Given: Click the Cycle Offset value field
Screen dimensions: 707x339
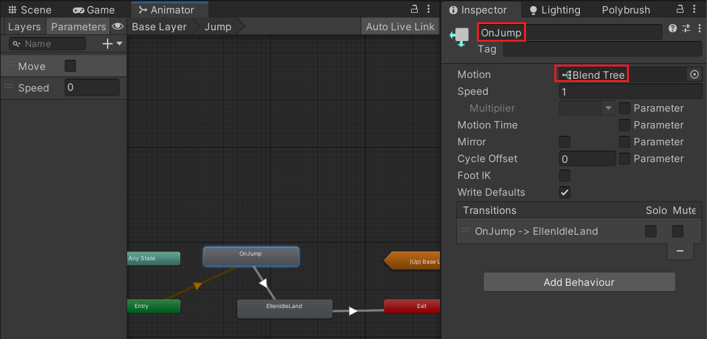Looking at the screenshot, I should coord(587,159).
